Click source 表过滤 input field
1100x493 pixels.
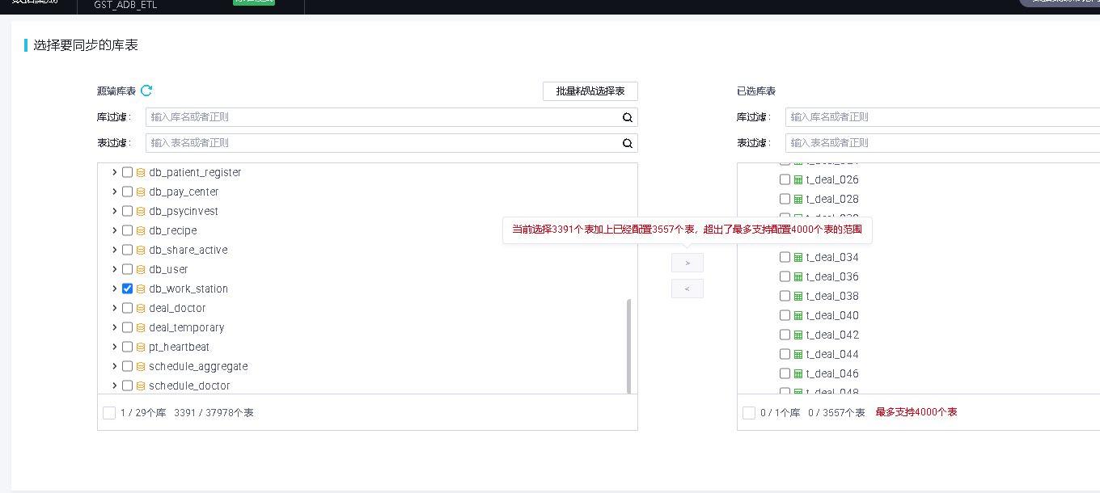(x=391, y=143)
